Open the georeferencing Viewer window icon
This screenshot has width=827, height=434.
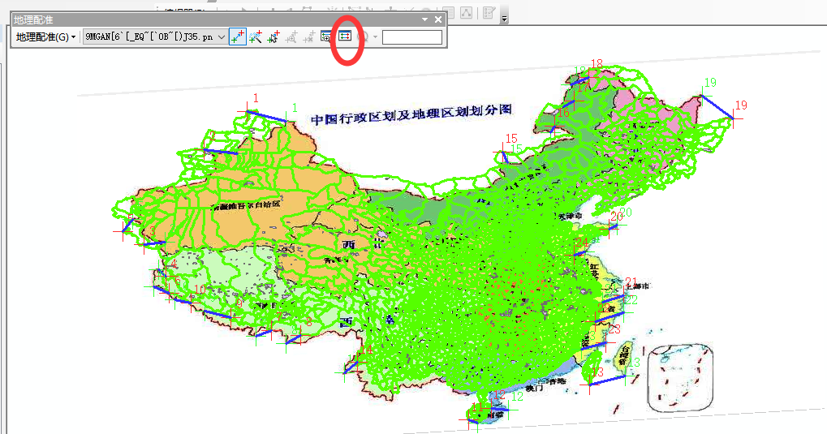[326, 37]
